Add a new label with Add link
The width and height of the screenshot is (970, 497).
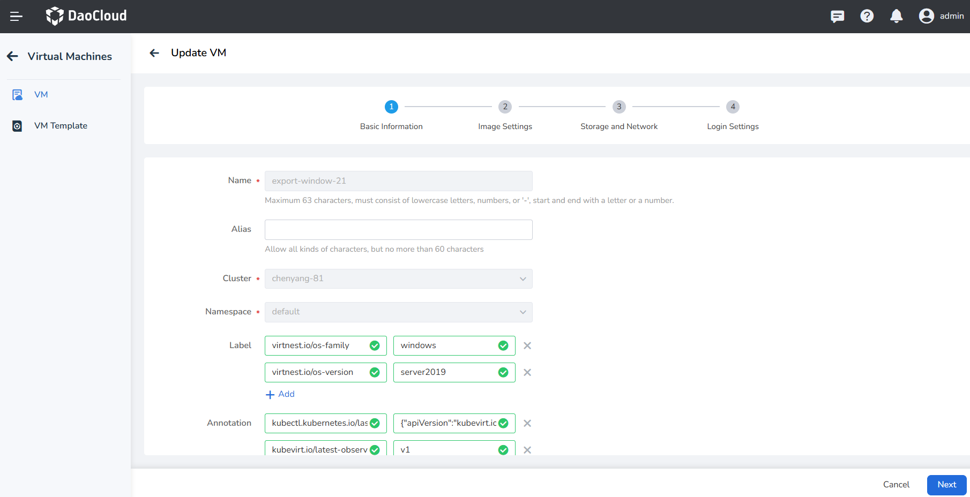click(280, 394)
